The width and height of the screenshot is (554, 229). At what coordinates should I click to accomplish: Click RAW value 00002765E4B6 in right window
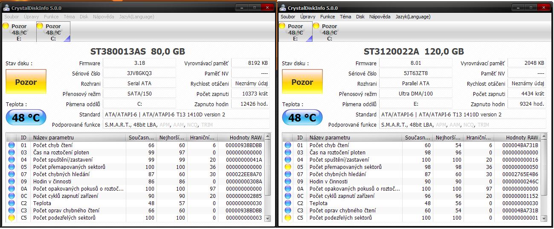point(521,174)
